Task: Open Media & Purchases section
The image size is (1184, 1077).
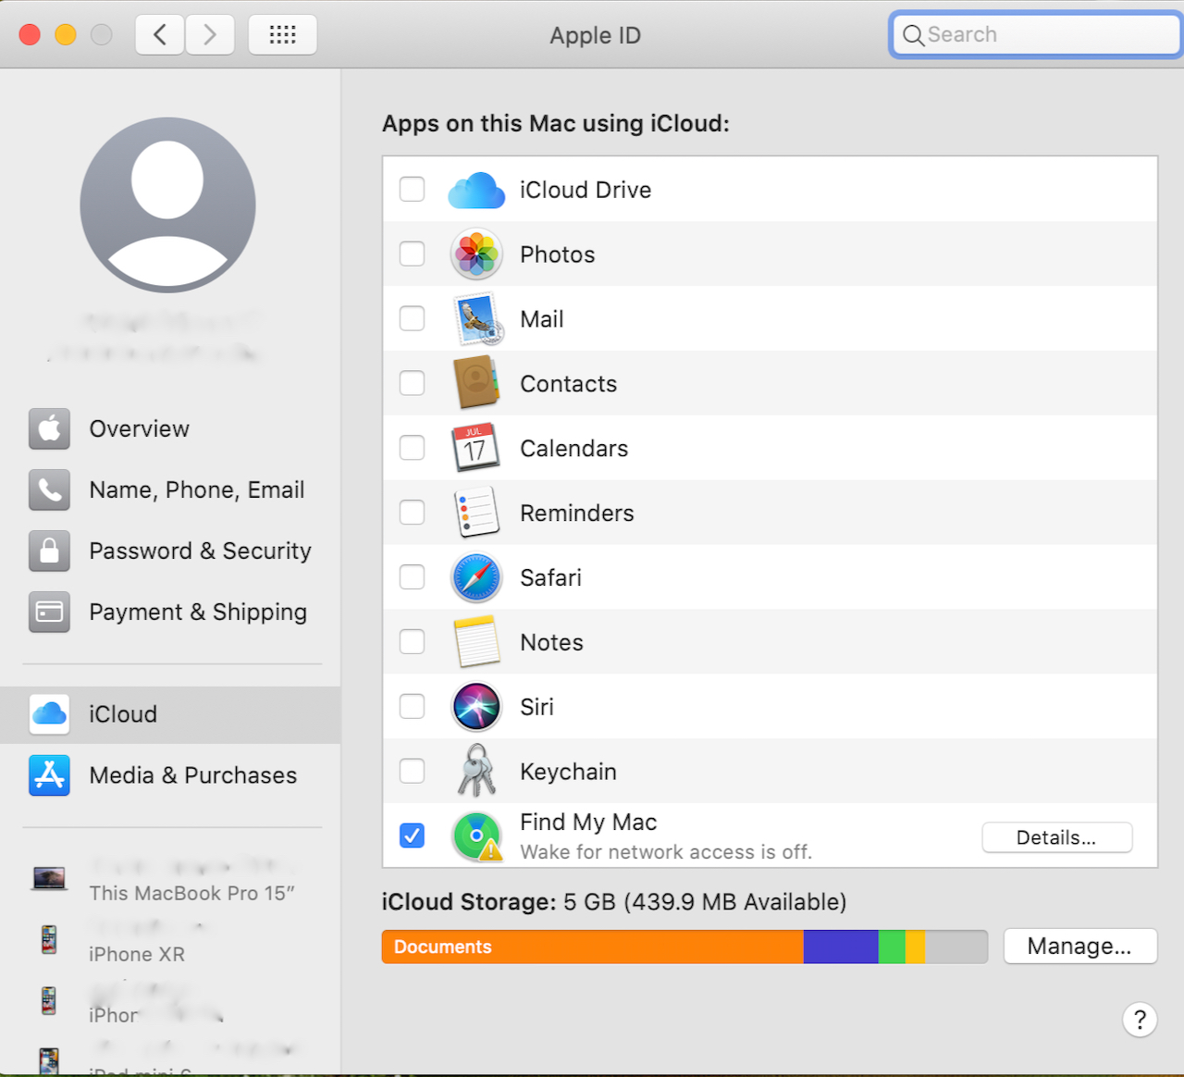Action: [170, 775]
